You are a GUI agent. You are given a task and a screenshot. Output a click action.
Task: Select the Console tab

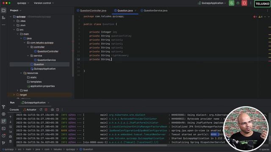[x=14, y=110]
